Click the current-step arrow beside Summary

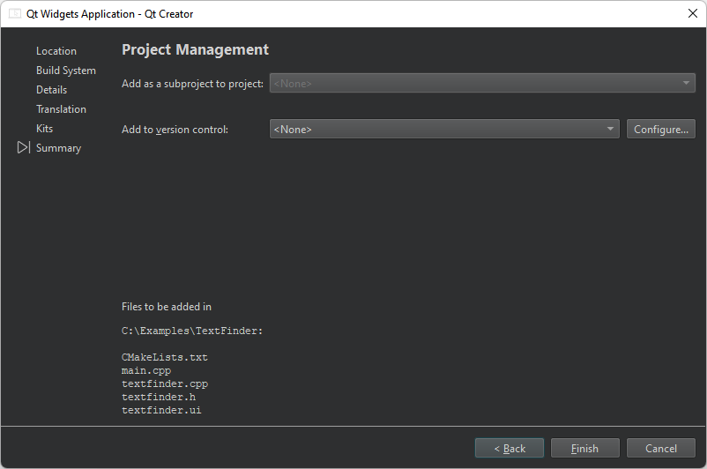24,148
